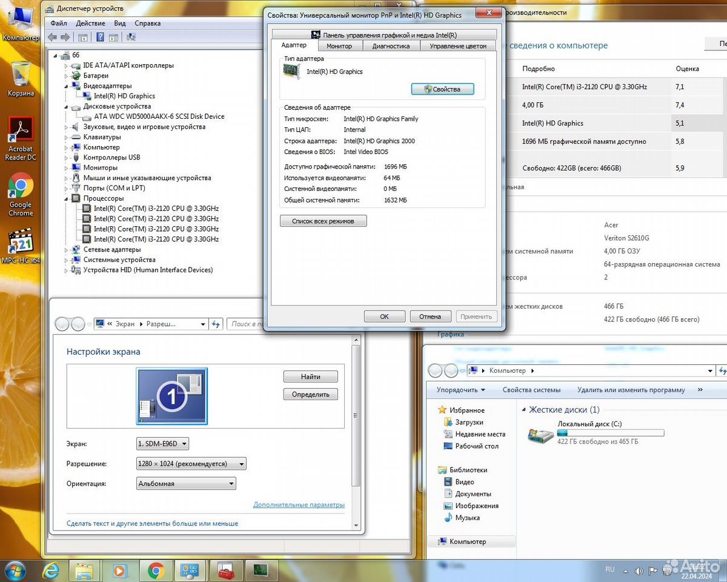The image size is (727, 582).
Task: Click the Windows Start button
Action: click(x=16, y=570)
